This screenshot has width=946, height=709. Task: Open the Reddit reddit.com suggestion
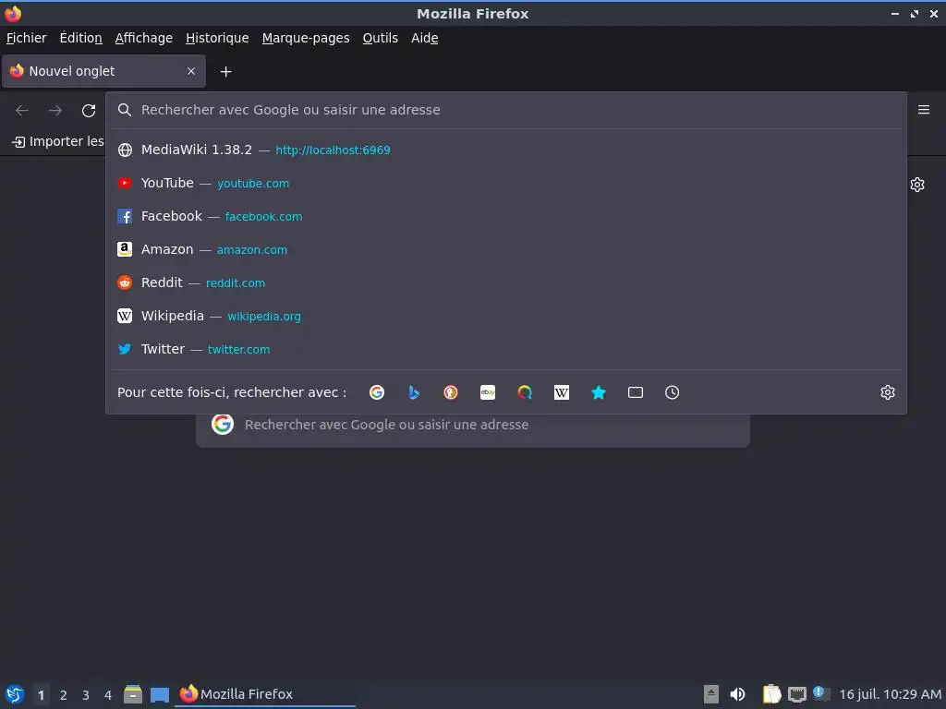[x=506, y=282]
